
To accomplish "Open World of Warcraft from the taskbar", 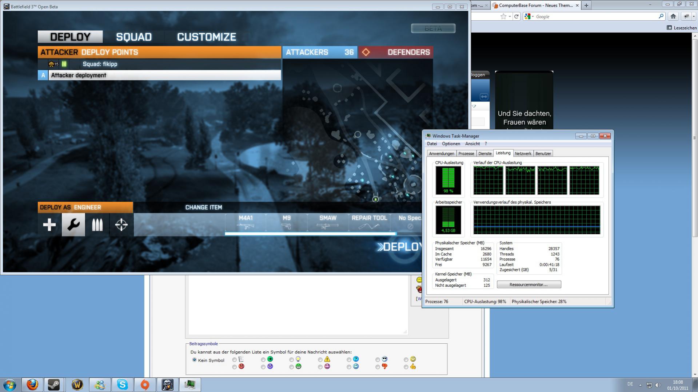I will click(x=77, y=384).
